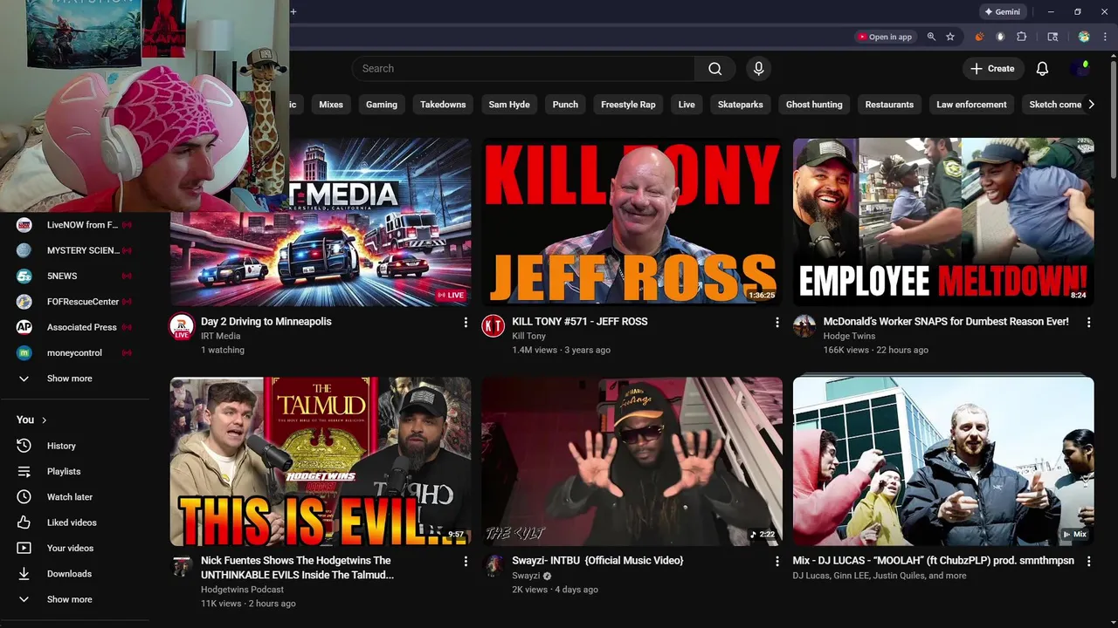The image size is (1118, 628).
Task: Open Hodge Twins channel avatar
Action: [x=804, y=326]
